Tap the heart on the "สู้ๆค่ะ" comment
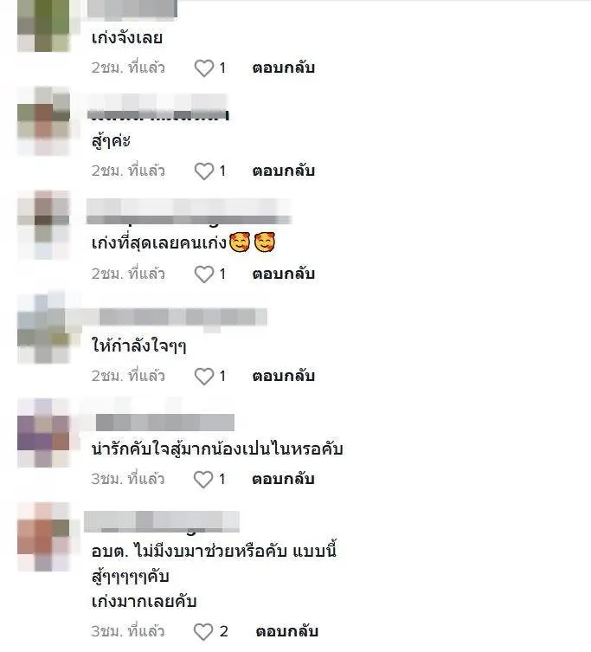 tap(204, 171)
